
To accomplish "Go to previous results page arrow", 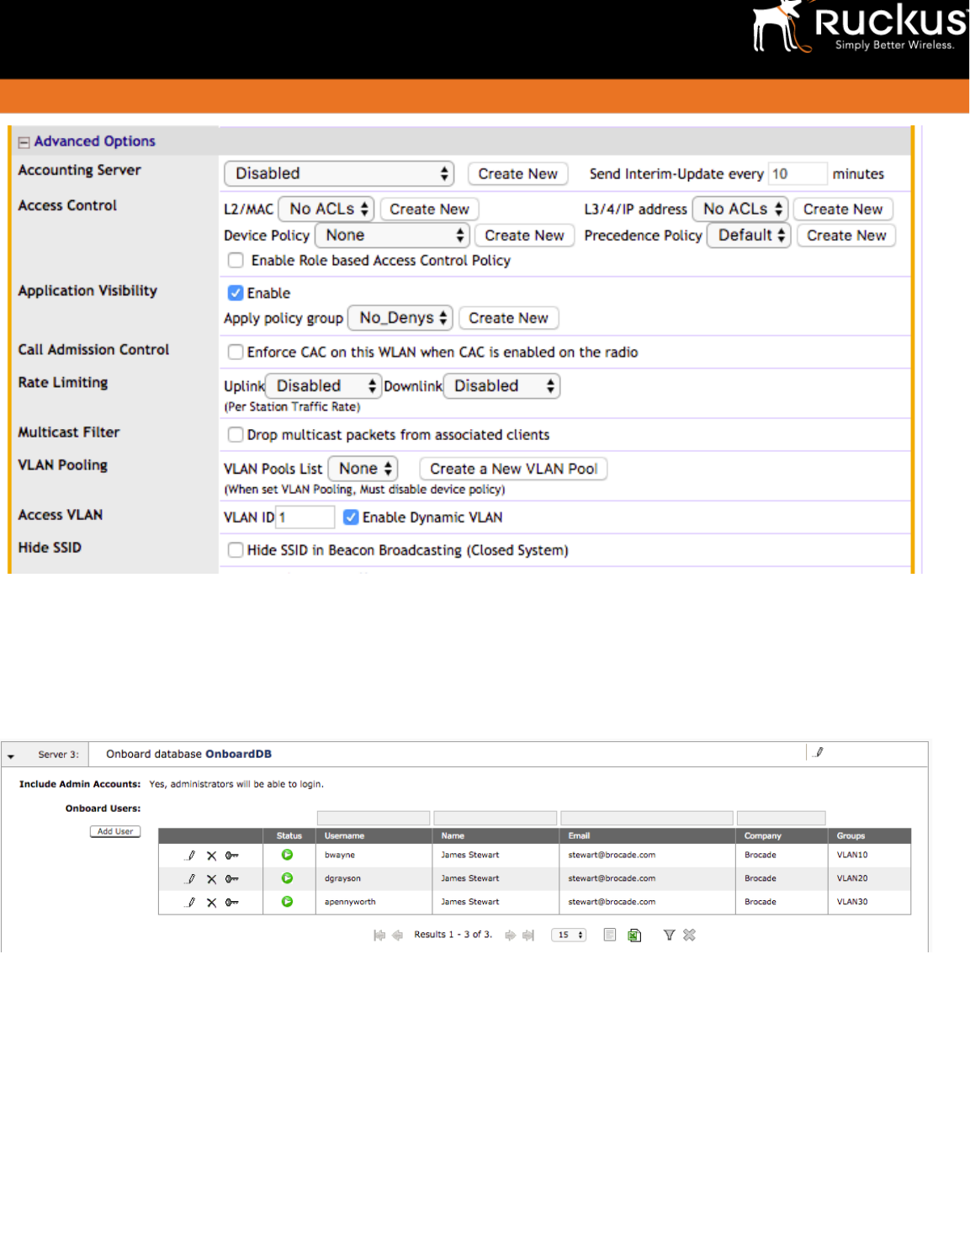I will [398, 935].
